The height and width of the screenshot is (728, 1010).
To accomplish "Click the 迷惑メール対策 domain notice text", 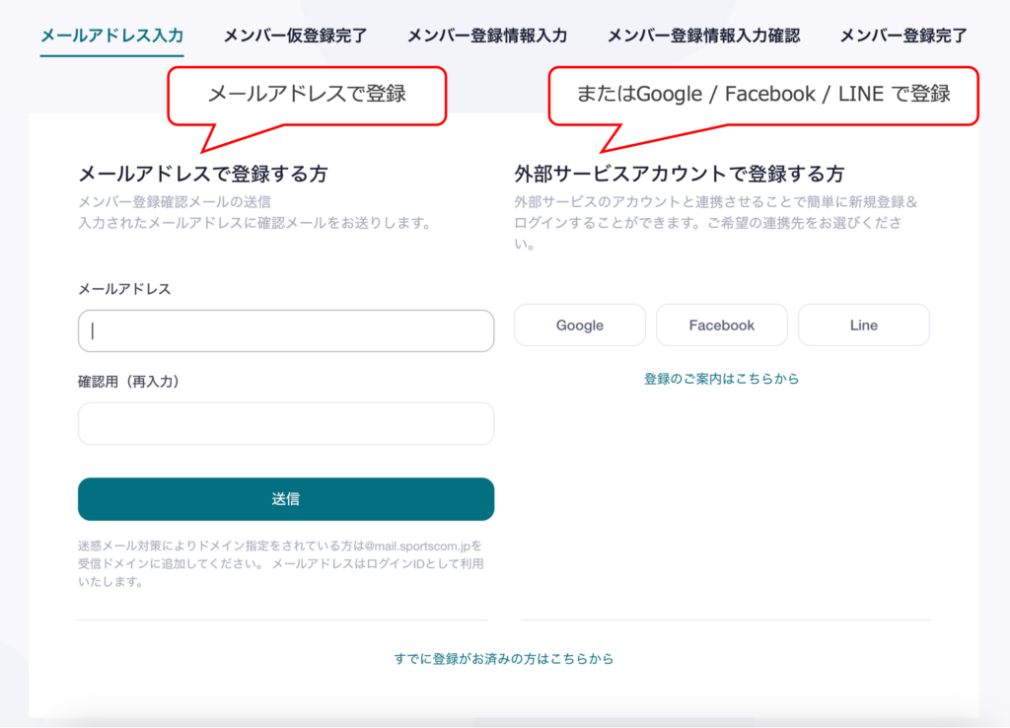I will (x=281, y=563).
